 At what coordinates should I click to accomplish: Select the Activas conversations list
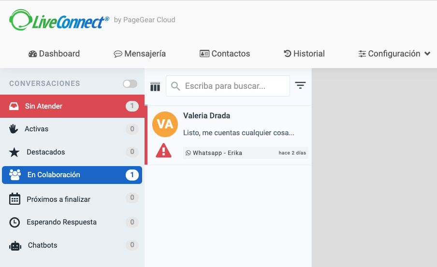pos(72,129)
